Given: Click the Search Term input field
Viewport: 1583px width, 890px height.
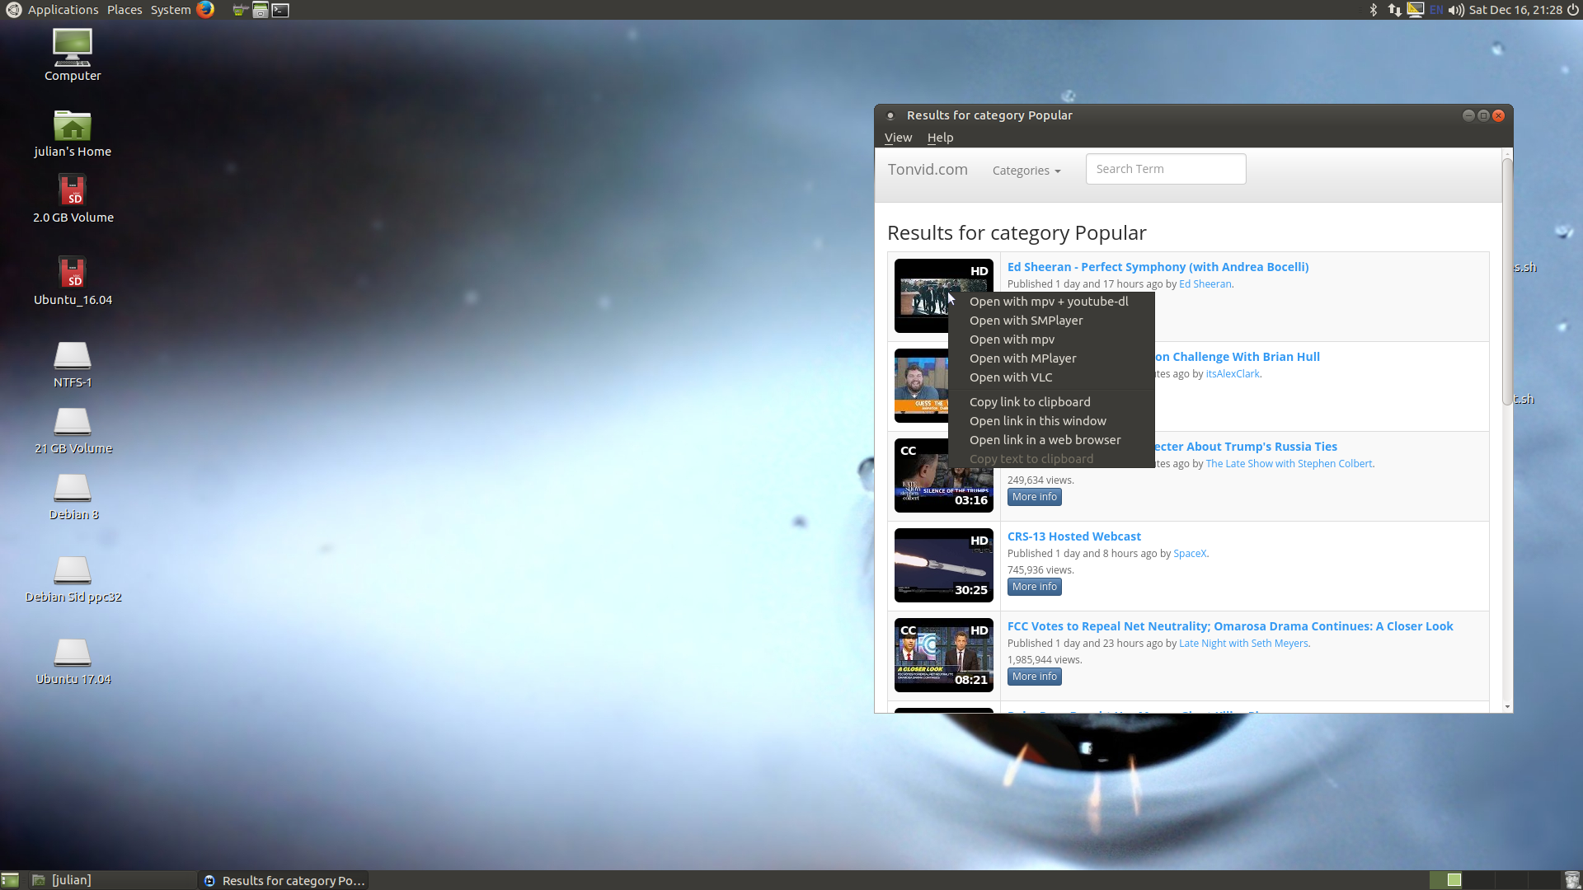Looking at the screenshot, I should point(1165,169).
